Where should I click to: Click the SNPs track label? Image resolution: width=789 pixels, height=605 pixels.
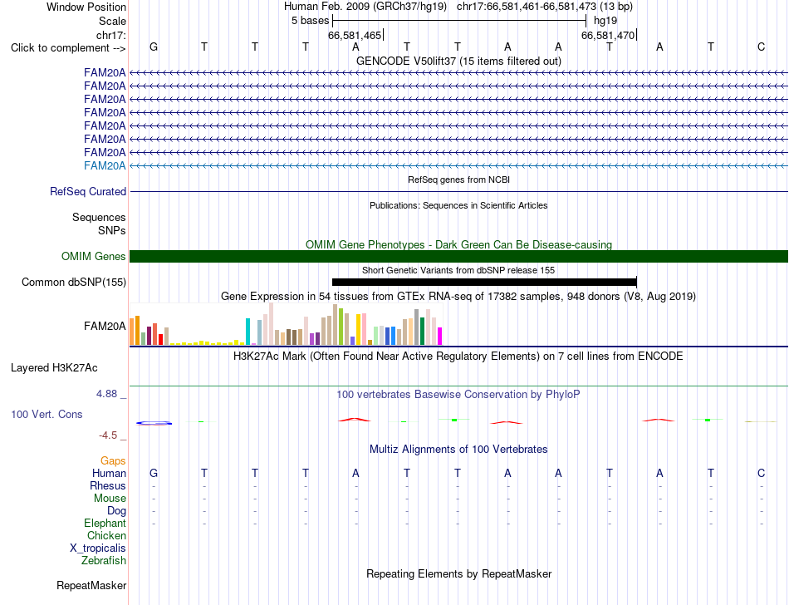pyautogui.click(x=112, y=230)
